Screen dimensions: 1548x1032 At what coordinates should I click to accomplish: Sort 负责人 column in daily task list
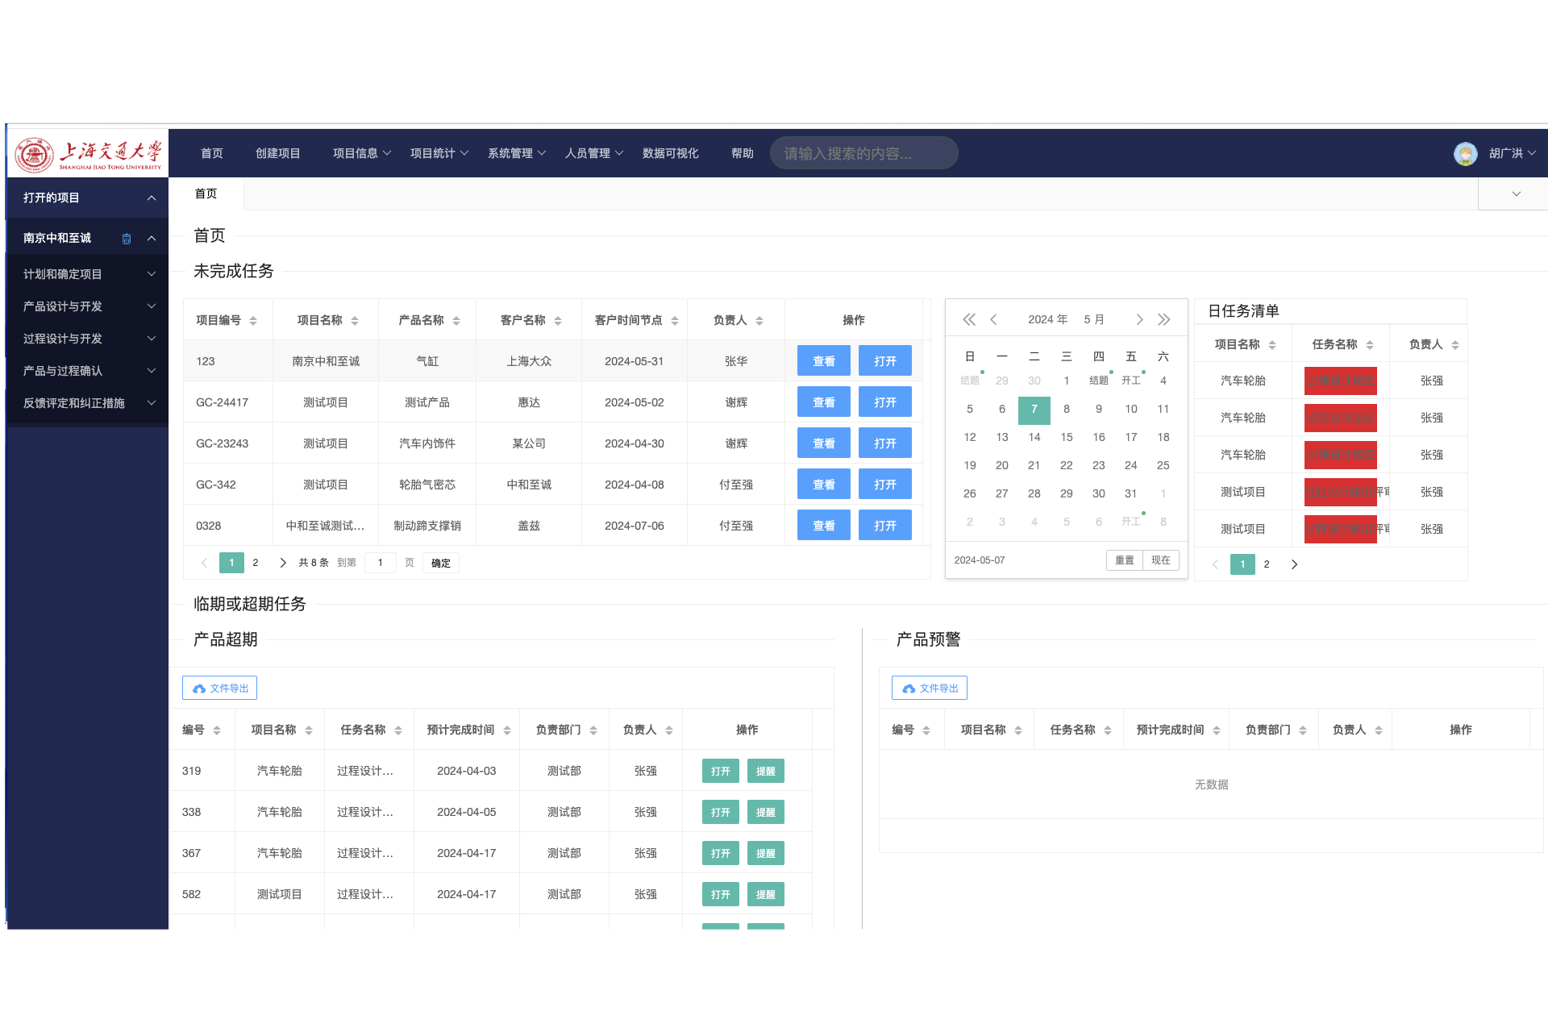pyautogui.click(x=1455, y=345)
